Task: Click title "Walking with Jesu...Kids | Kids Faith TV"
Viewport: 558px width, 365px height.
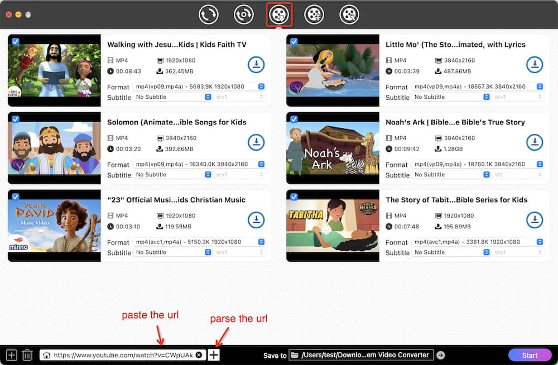Action: [x=176, y=45]
